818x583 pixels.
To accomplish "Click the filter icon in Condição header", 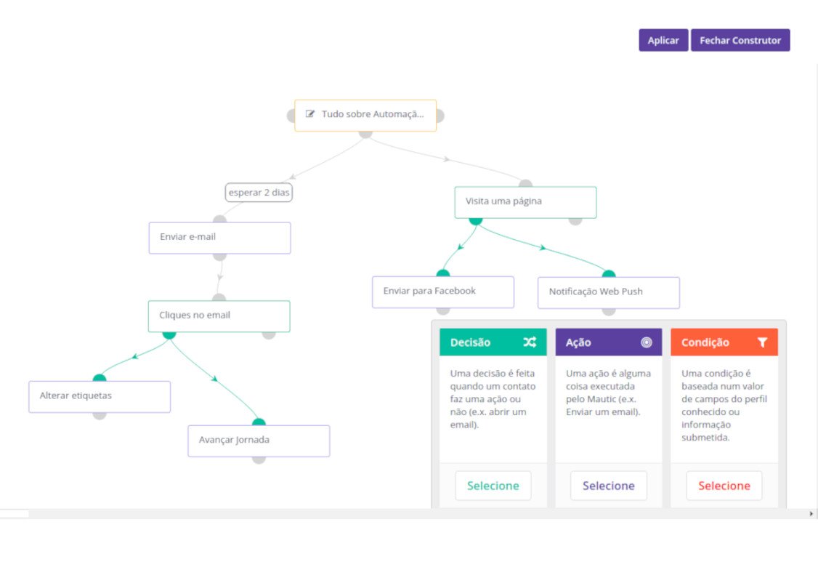I will click(762, 342).
